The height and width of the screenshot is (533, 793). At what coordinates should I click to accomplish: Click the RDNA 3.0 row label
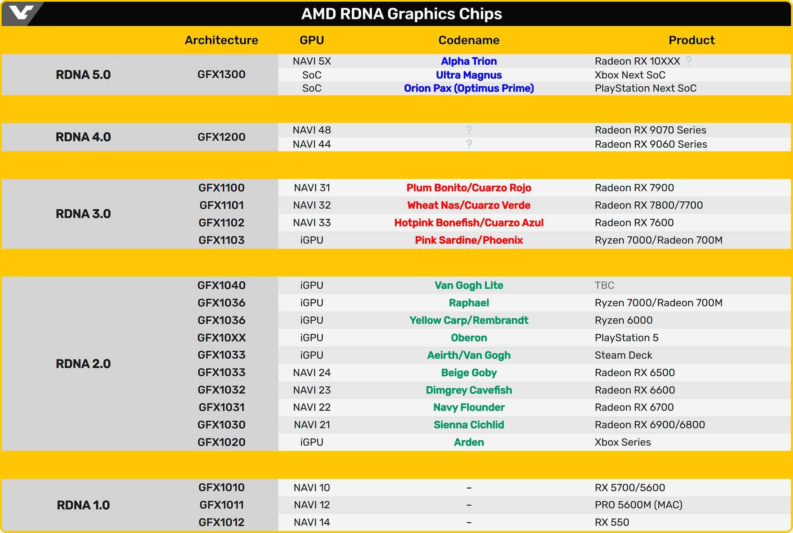coord(83,214)
